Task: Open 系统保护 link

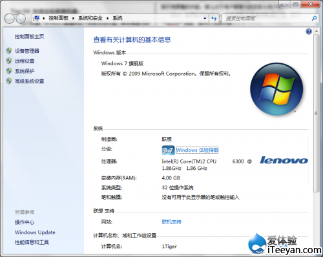Action: coord(25,71)
